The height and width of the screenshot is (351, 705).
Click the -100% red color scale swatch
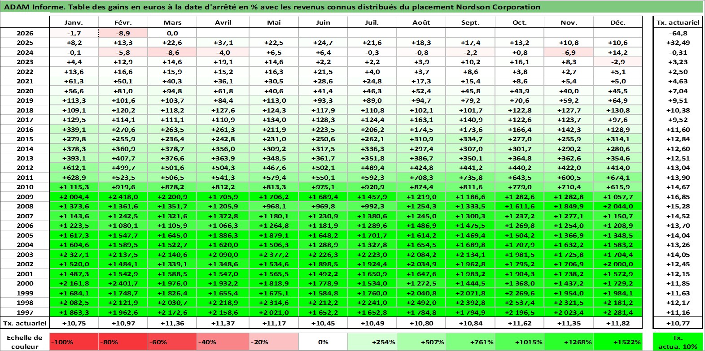tap(74, 342)
